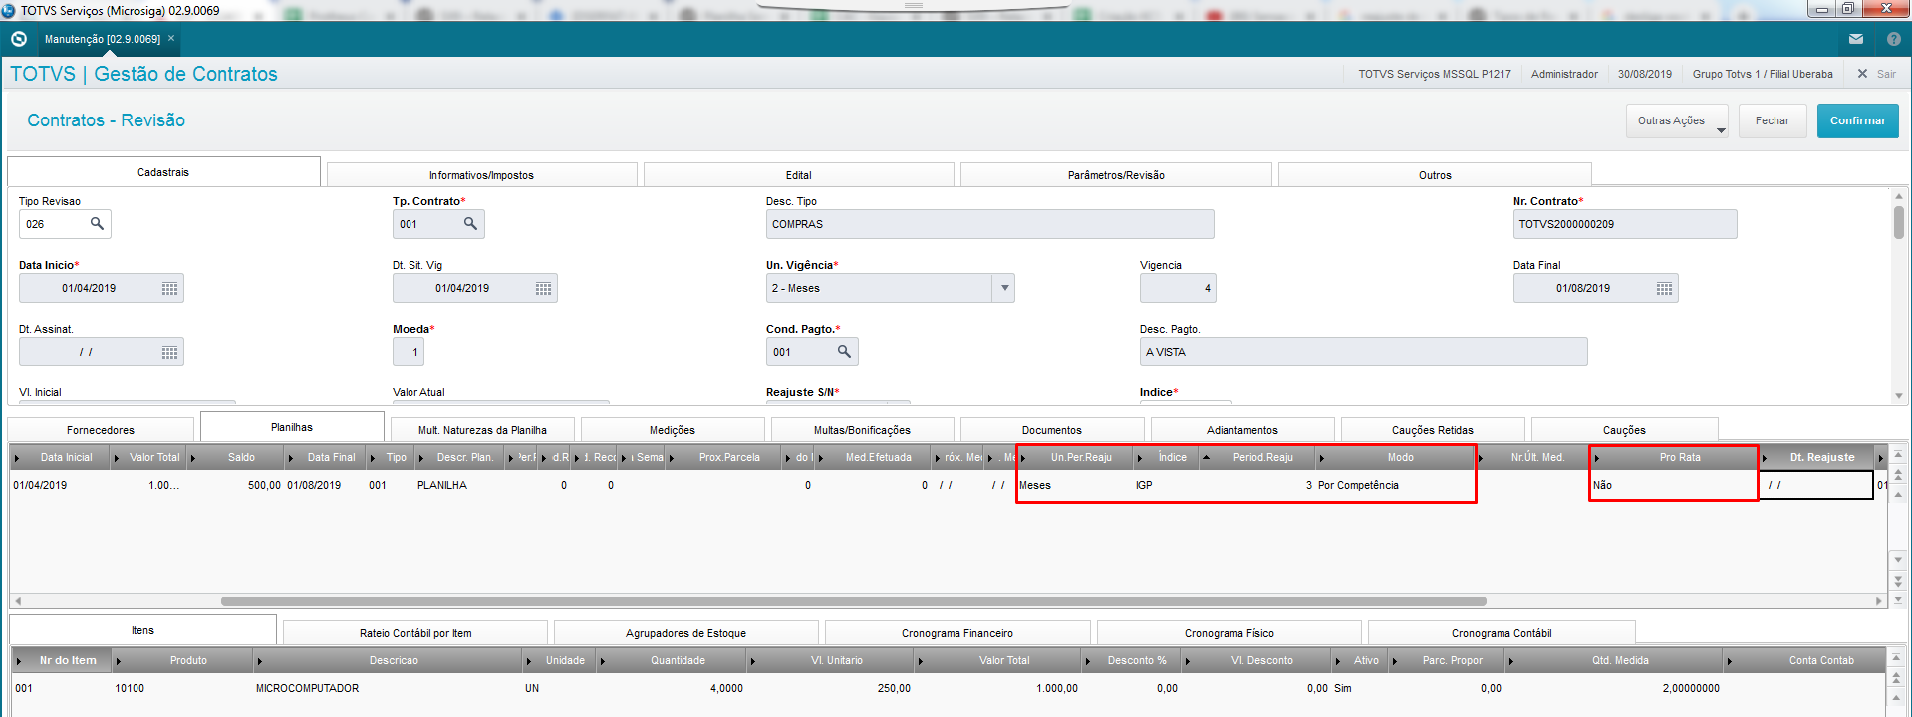
Task: Click the Confirmar button
Action: click(x=1858, y=120)
